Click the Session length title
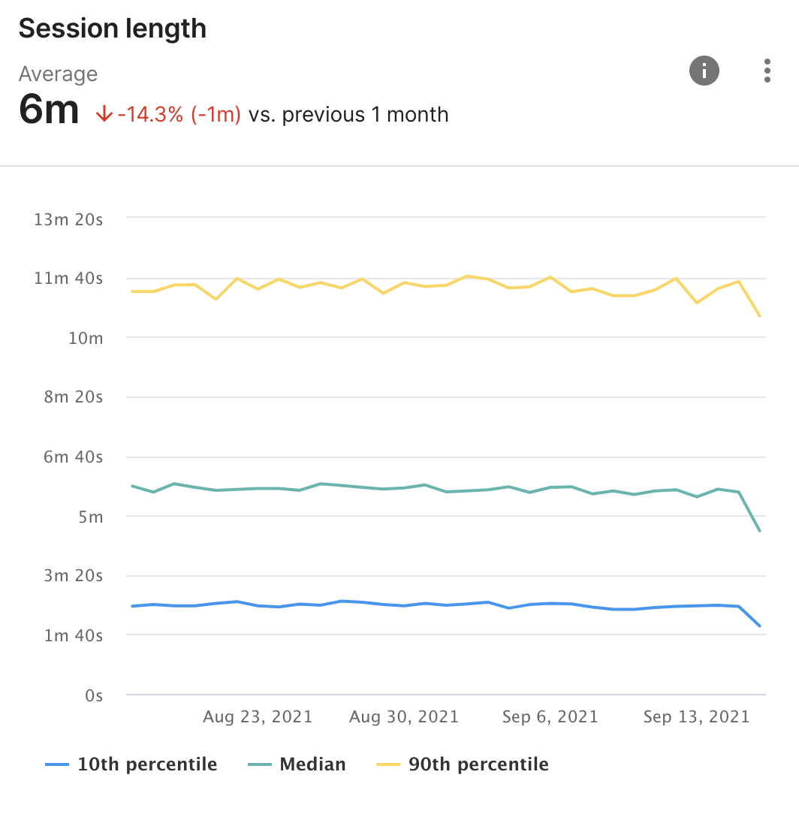799x814 pixels. coord(113,29)
